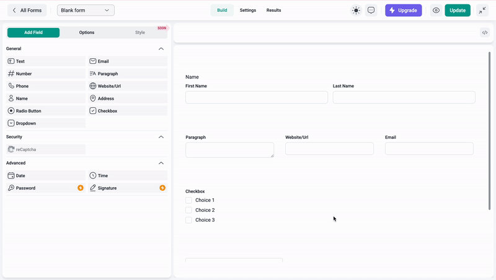Add a Phone field
Image resolution: width=496 pixels, height=280 pixels.
point(46,86)
